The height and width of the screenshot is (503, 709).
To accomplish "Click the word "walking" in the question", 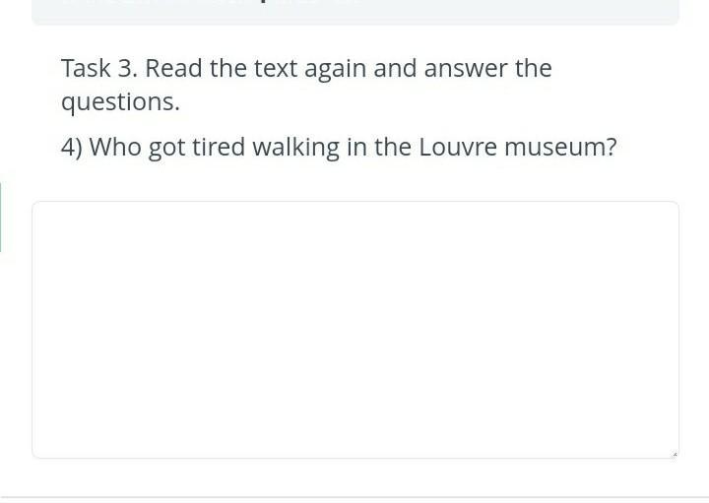I will pyautogui.click(x=296, y=149).
